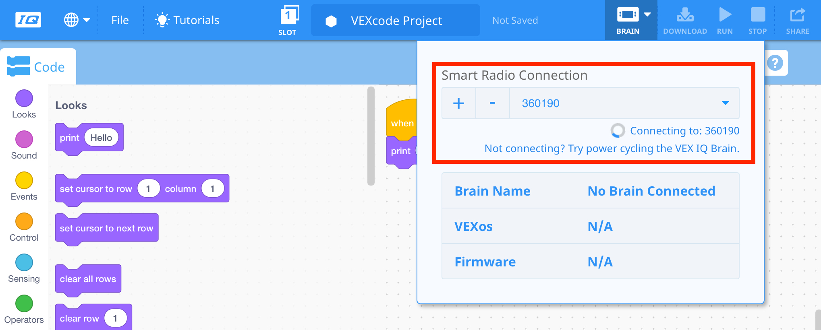Click the Smart Radio Connection heading
Screen dimensions: 821x330
pos(514,75)
